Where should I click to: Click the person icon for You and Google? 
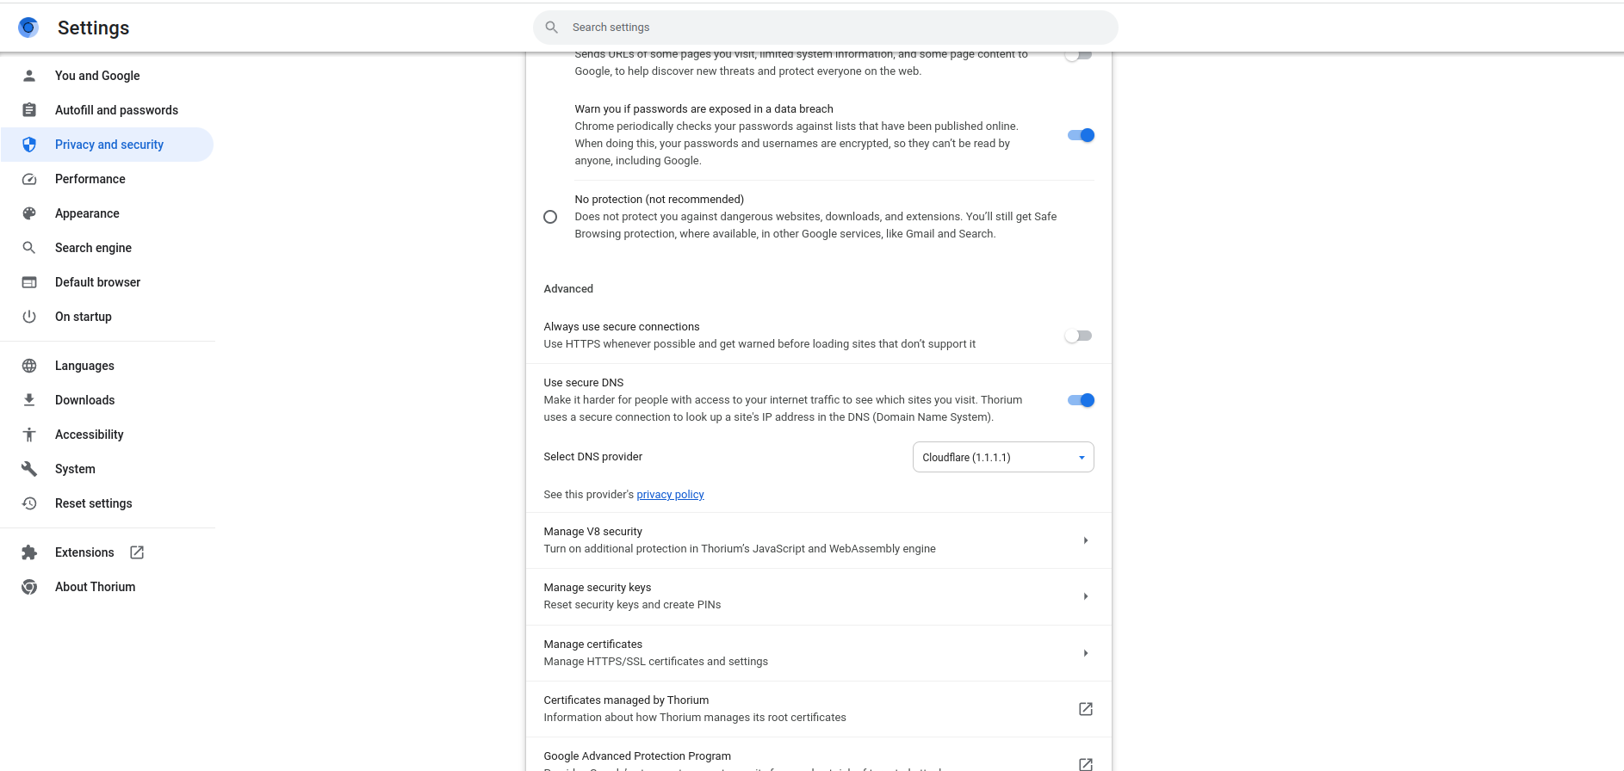tap(29, 76)
